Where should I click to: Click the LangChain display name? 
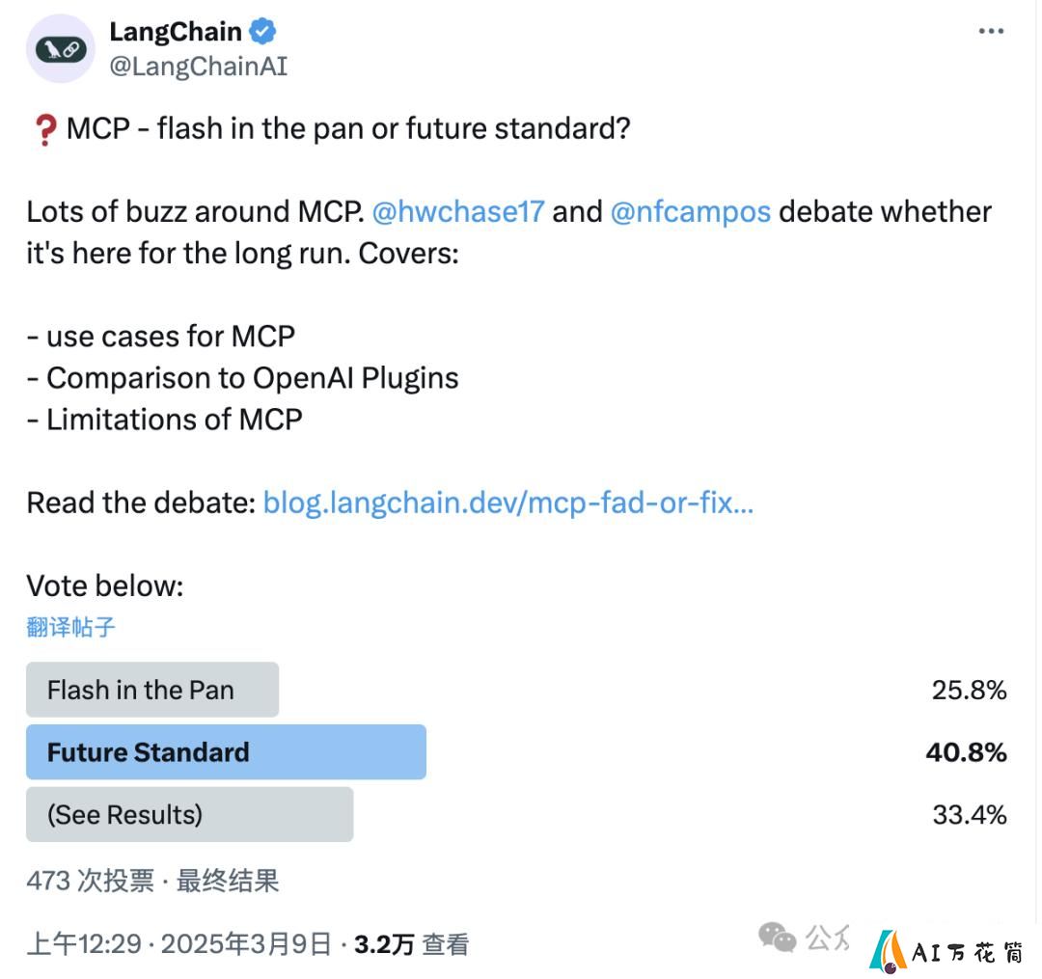coord(176,31)
